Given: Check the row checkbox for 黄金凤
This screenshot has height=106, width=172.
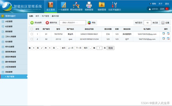Looking at the screenshot, I should coord(32,34).
